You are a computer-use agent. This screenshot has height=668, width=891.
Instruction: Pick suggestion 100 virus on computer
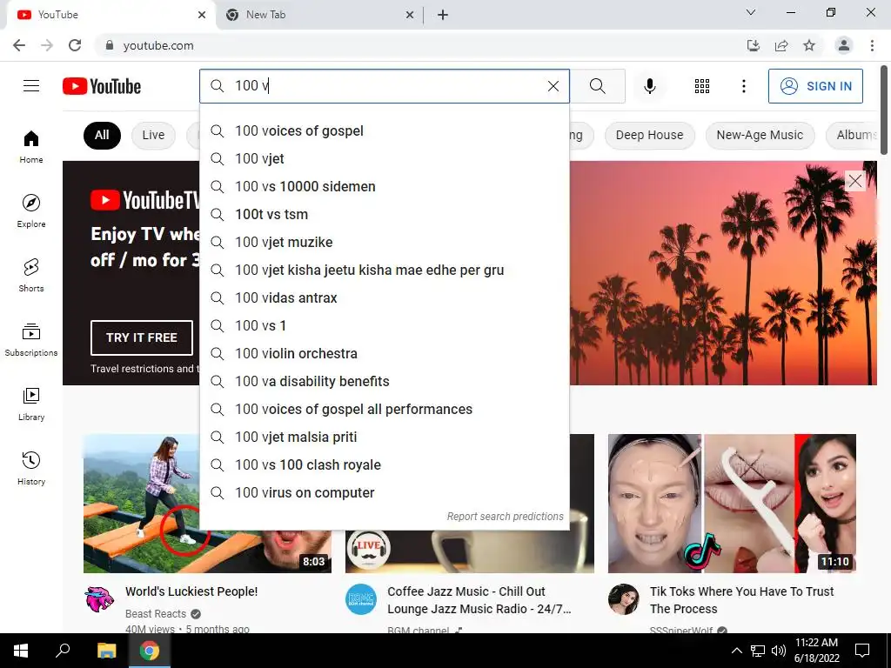(x=385, y=492)
